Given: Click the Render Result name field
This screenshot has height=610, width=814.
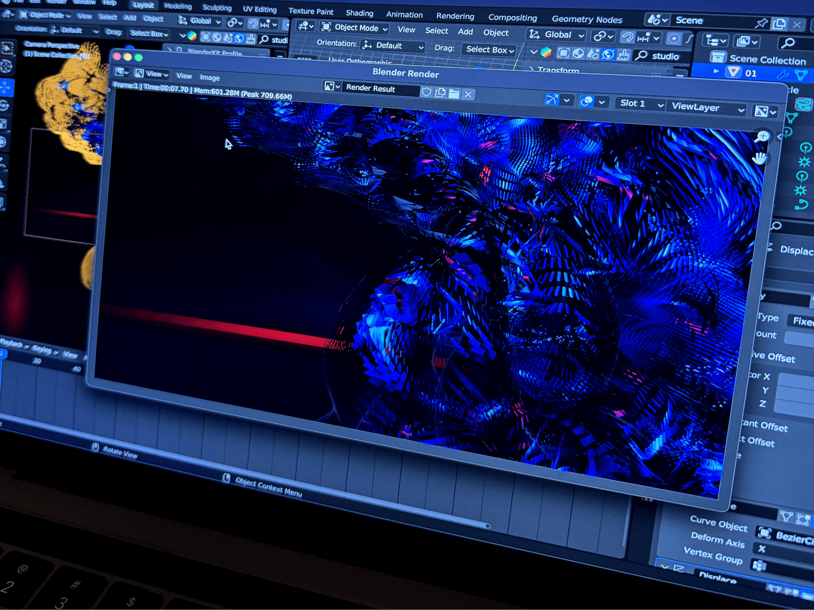Looking at the screenshot, I should click(x=381, y=88).
